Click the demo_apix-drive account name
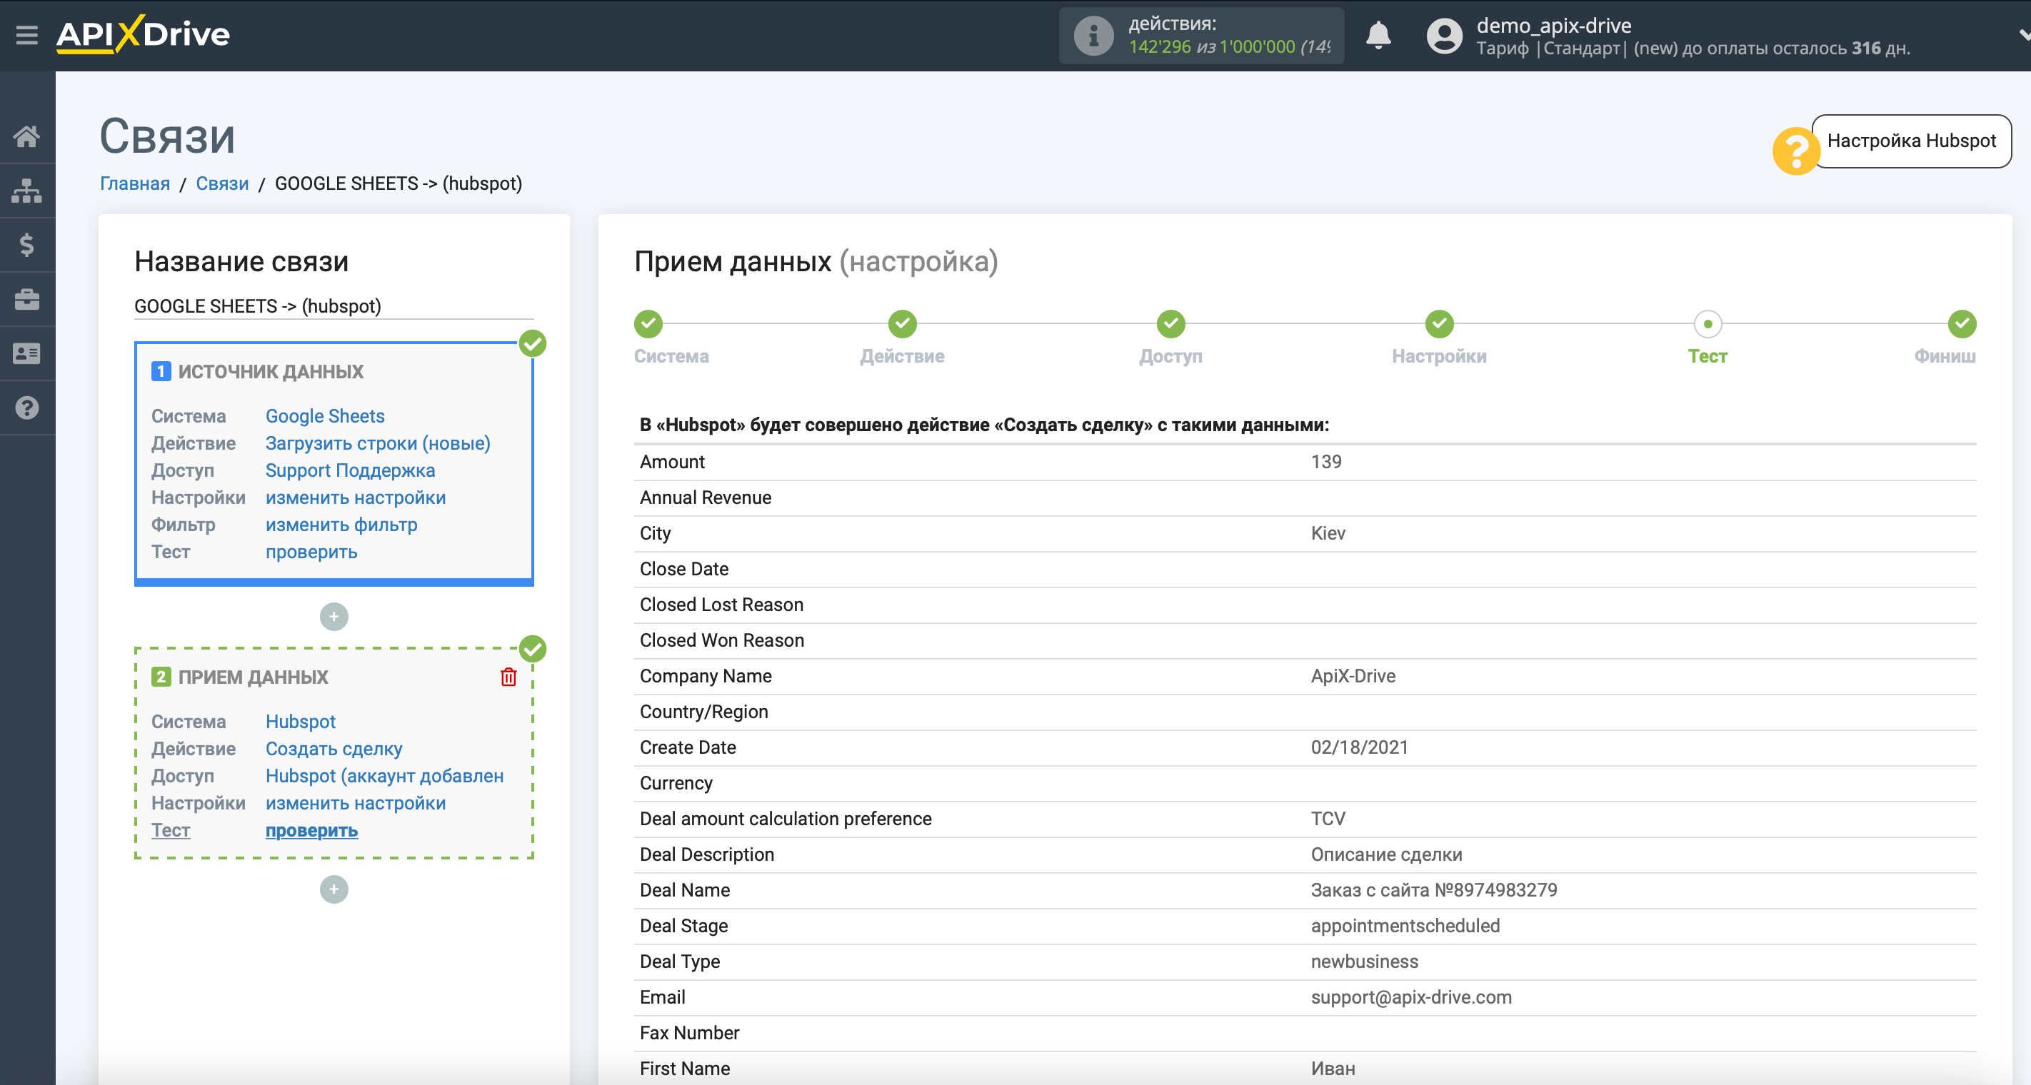This screenshot has width=2031, height=1085. tap(1553, 25)
